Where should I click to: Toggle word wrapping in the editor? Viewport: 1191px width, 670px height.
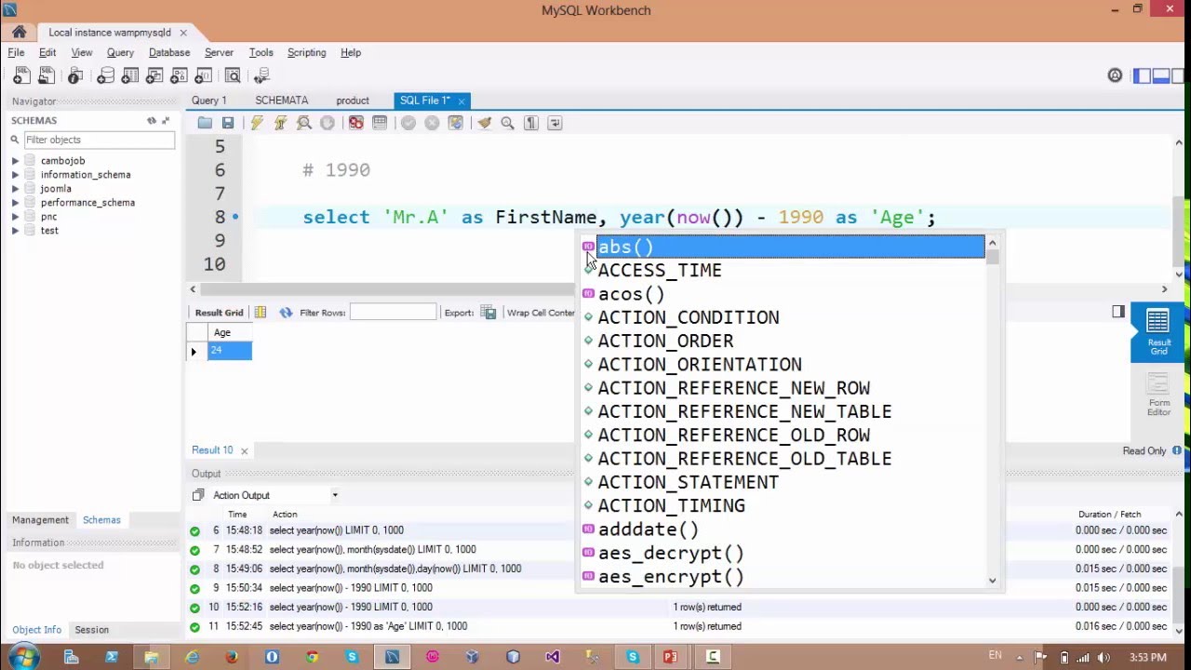coord(555,123)
